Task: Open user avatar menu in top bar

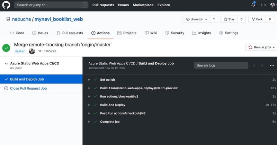Action: tap(273, 5)
